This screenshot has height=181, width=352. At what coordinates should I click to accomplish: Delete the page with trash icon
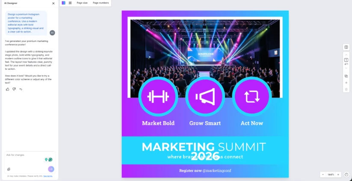346,89
